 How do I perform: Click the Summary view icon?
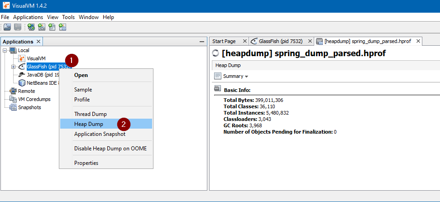(x=218, y=76)
